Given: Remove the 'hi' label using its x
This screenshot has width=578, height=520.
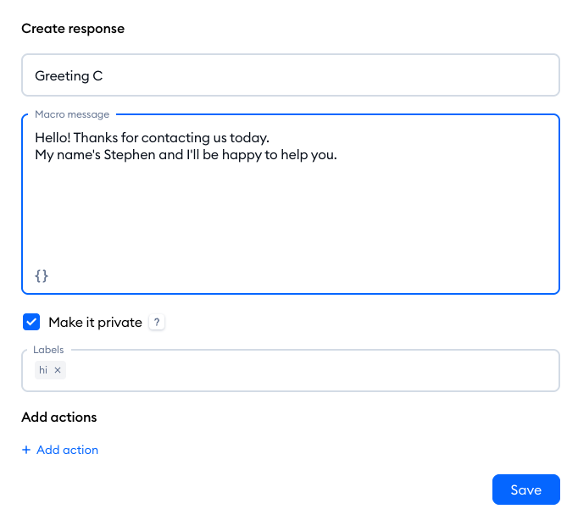Looking at the screenshot, I should pyautogui.click(x=58, y=370).
